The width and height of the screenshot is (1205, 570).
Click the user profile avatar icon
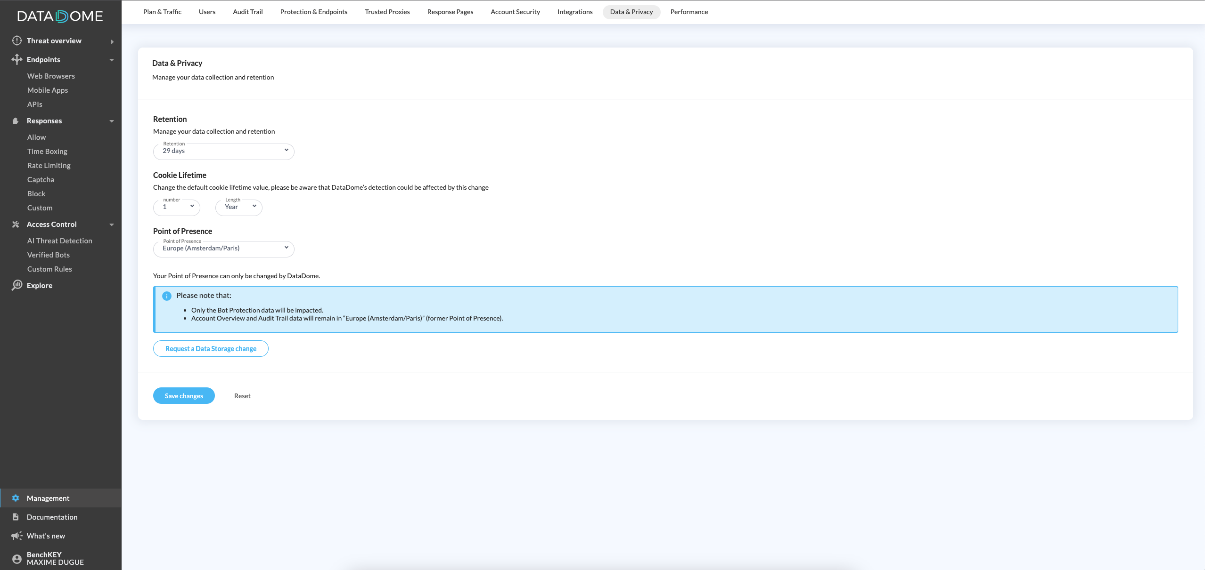tap(17, 559)
